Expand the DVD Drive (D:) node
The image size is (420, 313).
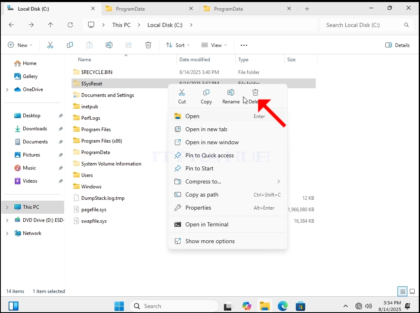[7, 220]
